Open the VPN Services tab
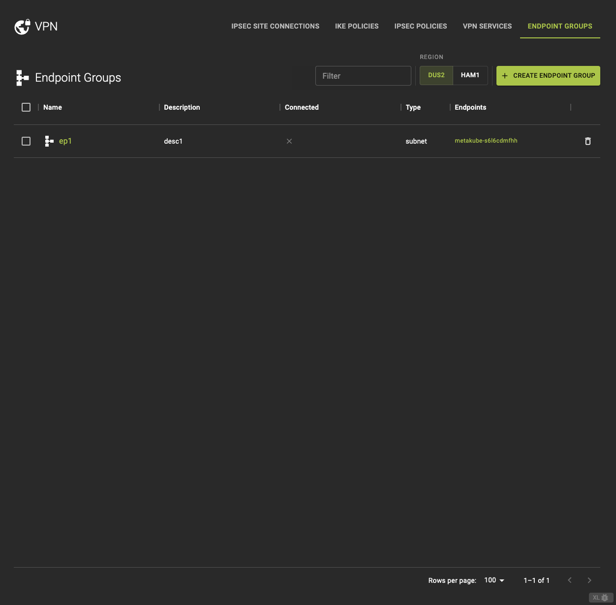The width and height of the screenshot is (616, 605). pos(487,26)
